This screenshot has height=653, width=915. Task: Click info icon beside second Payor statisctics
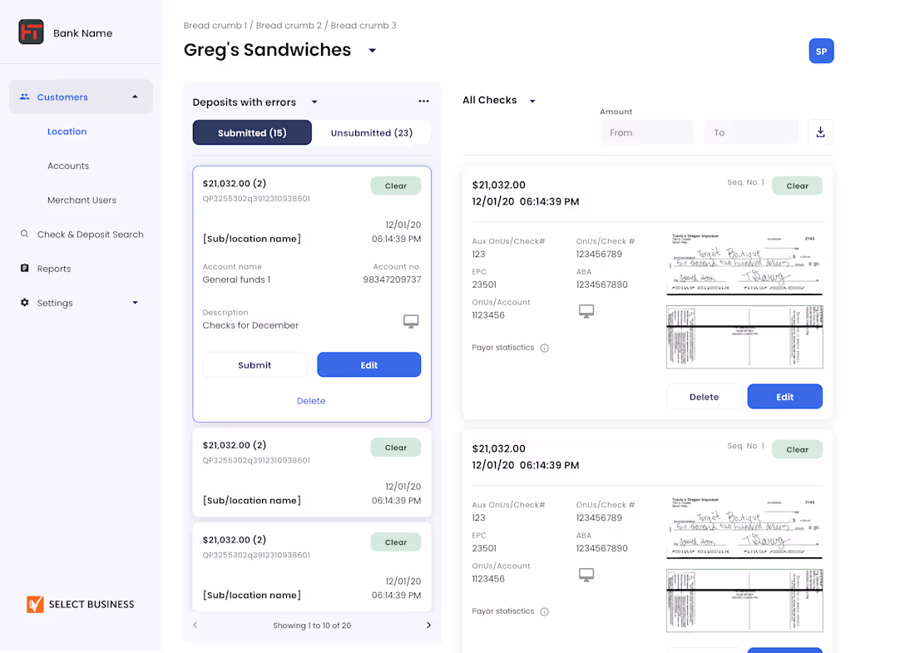coord(545,611)
